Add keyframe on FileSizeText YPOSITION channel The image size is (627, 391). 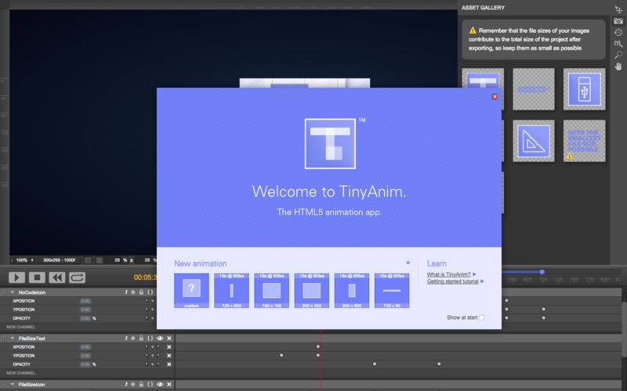(152, 356)
